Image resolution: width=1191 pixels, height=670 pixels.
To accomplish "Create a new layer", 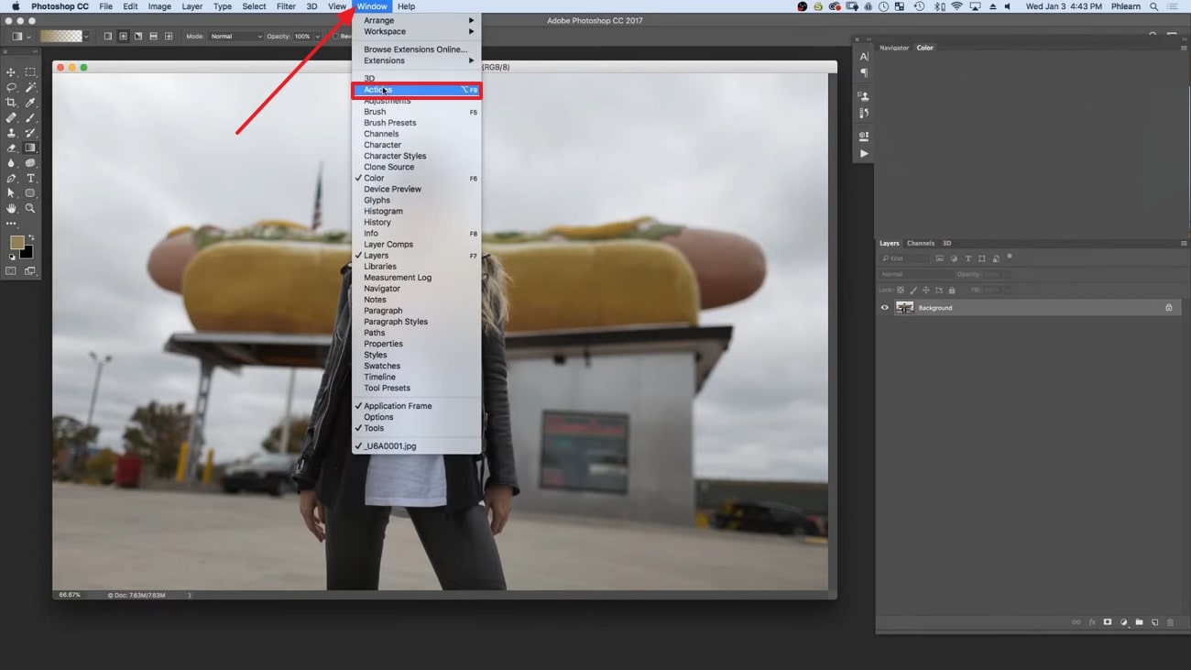I will [x=1154, y=622].
